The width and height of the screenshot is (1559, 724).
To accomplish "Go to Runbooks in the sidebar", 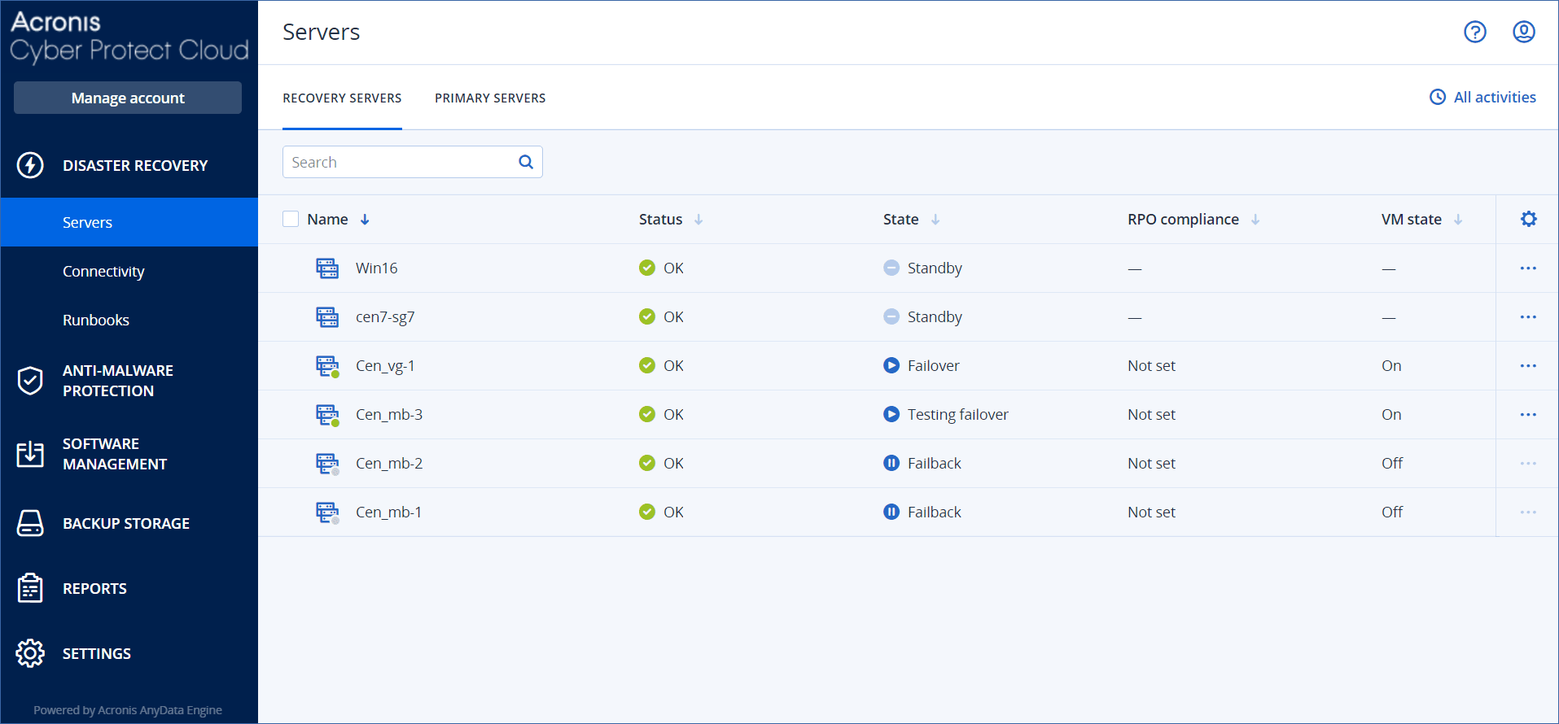I will (96, 321).
